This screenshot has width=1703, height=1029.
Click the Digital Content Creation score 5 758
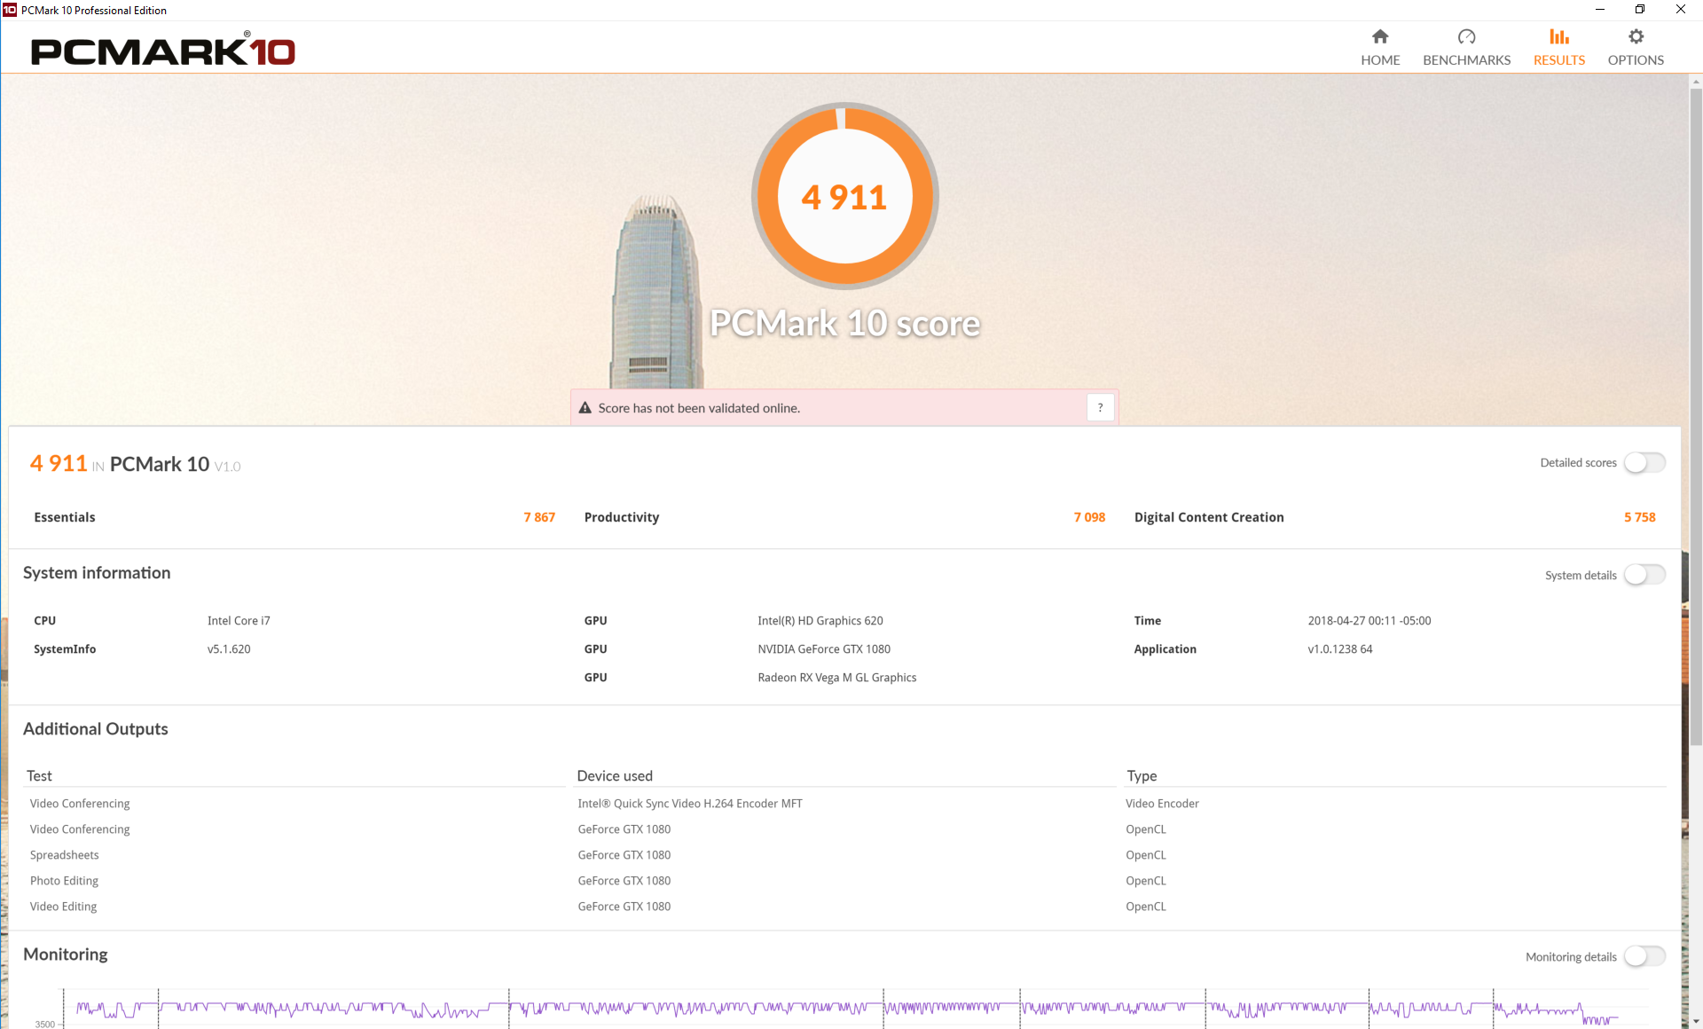click(1639, 517)
